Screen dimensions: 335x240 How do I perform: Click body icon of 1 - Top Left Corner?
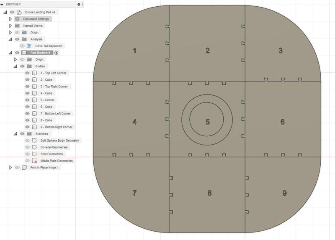pyautogui.click(x=34, y=73)
